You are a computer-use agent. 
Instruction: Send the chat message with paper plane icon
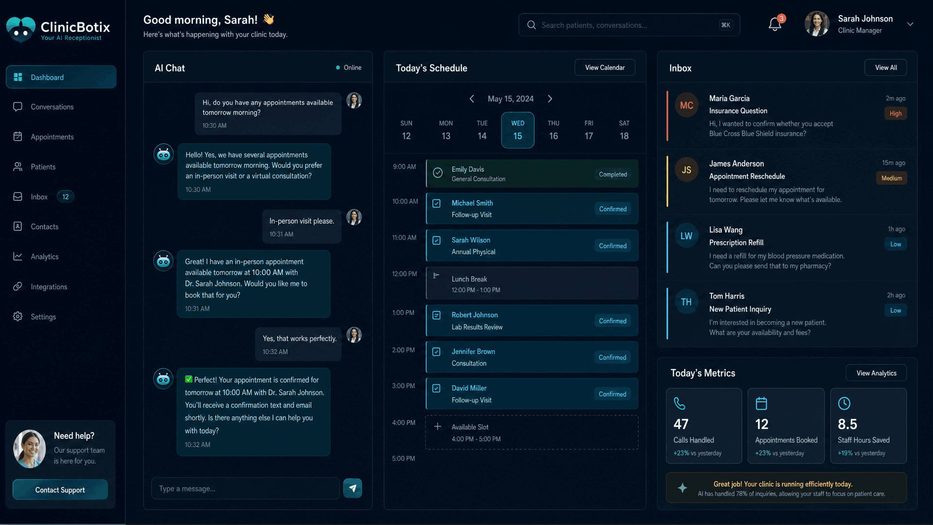[353, 488]
